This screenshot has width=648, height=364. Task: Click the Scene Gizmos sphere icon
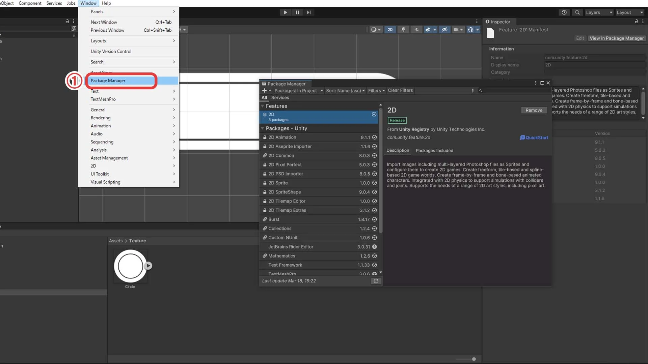(470, 30)
